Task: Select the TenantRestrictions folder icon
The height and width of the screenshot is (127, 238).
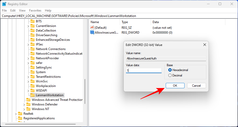Action: pos(33,77)
